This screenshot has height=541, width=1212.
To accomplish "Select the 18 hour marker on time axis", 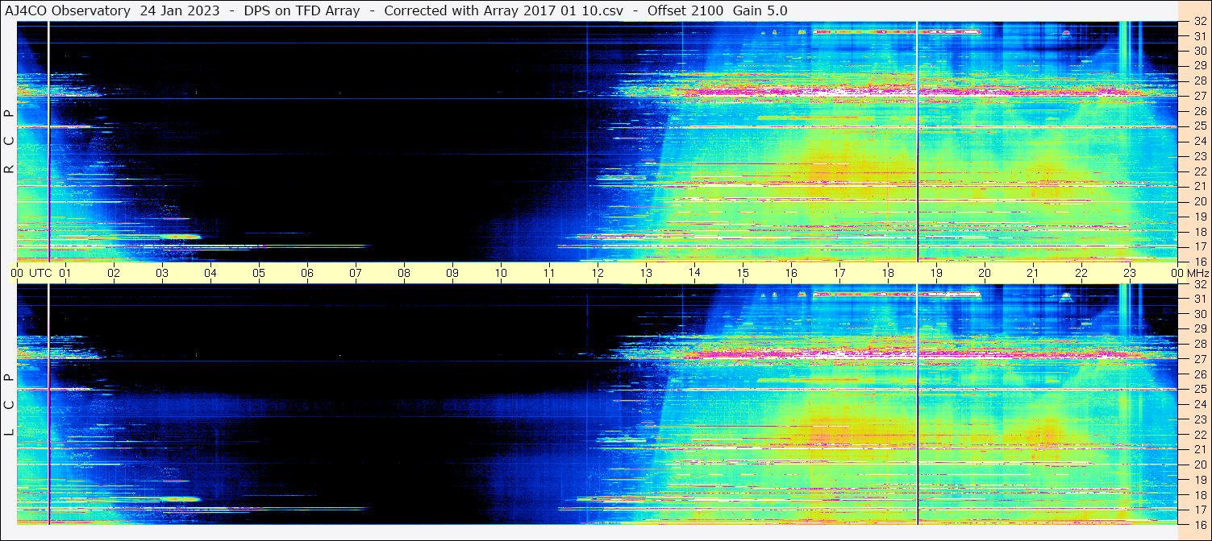I will tap(888, 273).
